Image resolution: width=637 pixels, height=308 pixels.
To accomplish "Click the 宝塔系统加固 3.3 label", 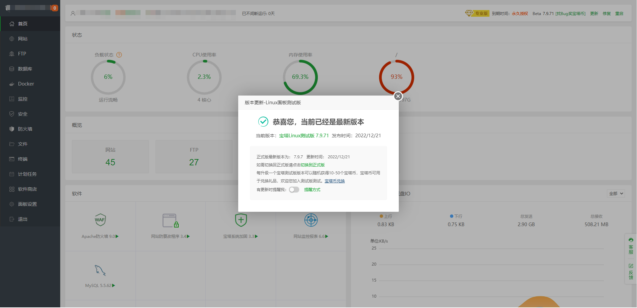I will 241,237.
